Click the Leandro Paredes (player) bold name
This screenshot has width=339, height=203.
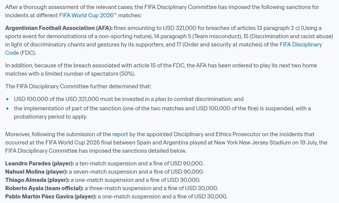pyautogui.click(x=40, y=163)
